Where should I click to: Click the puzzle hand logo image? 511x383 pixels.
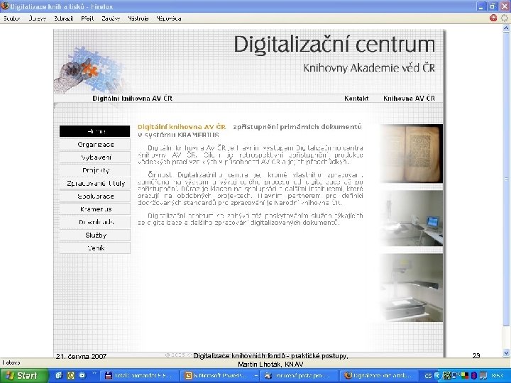[x=89, y=70]
